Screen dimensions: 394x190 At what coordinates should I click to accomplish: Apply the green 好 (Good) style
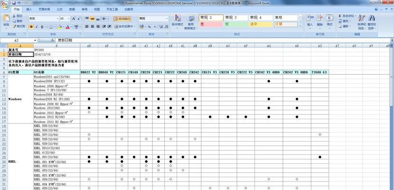[x=236, y=24]
